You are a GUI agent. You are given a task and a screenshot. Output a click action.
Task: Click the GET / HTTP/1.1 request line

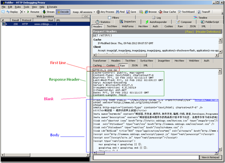[x=103, y=36]
